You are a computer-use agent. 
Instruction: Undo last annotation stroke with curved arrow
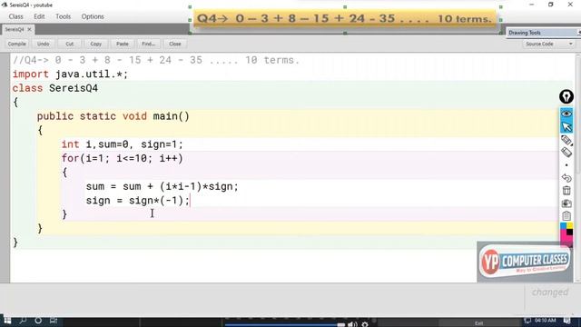coord(566,178)
